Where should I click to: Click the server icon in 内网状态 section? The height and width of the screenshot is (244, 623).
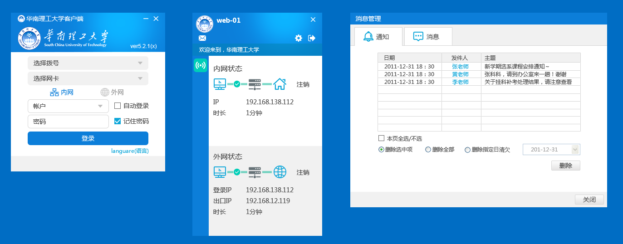tap(255, 84)
